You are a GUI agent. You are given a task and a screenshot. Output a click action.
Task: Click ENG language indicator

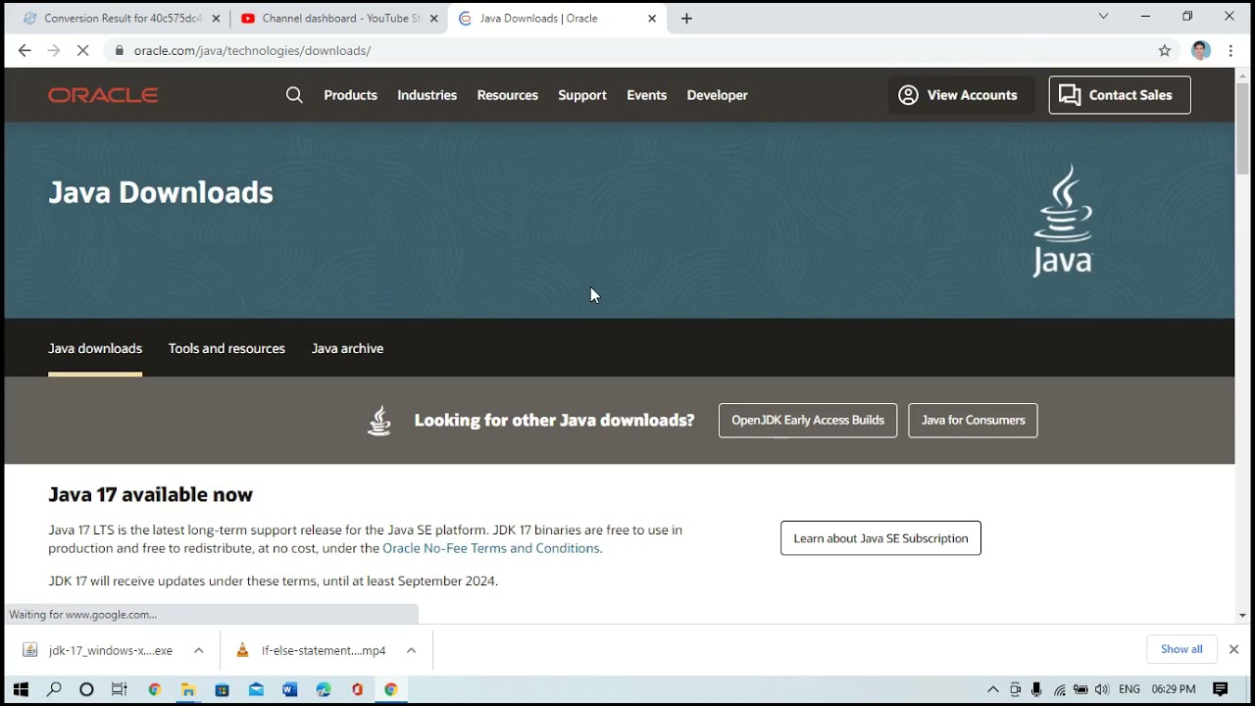(1129, 689)
